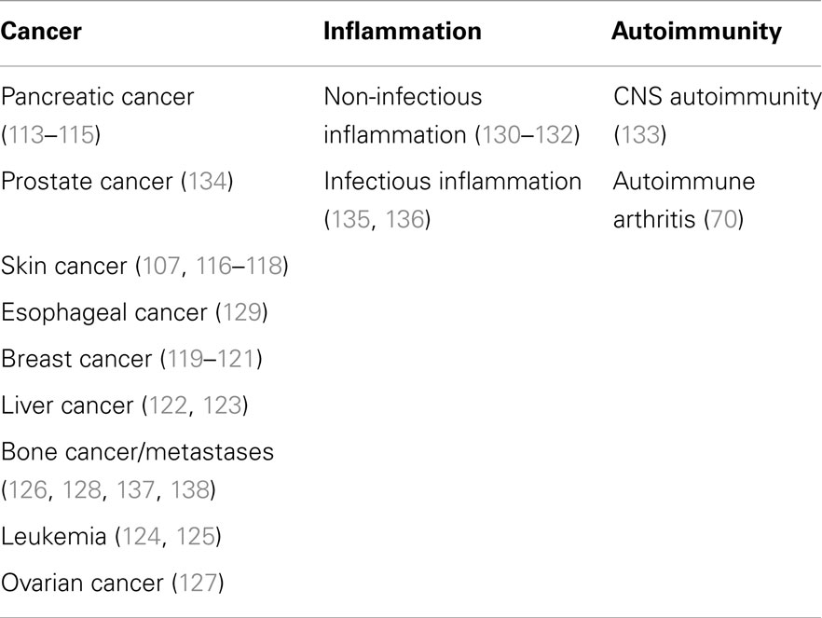The height and width of the screenshot is (618, 822).
Task: Open reference 129 for Esophageal cancer
Action: tap(242, 312)
